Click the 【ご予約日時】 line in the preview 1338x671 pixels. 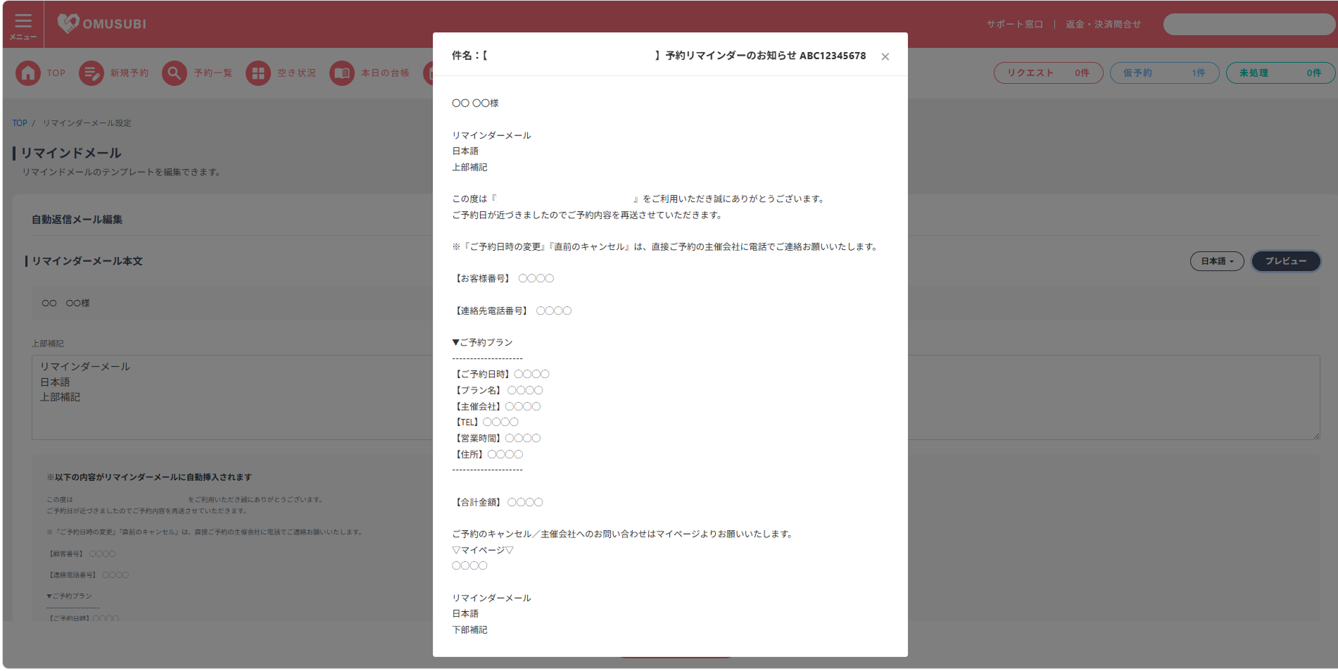[500, 375]
